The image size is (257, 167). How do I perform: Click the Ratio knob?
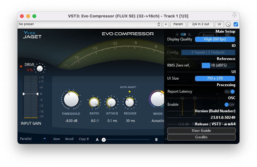pos(94,102)
